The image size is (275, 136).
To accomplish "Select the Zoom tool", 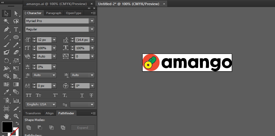I will click(16, 116).
